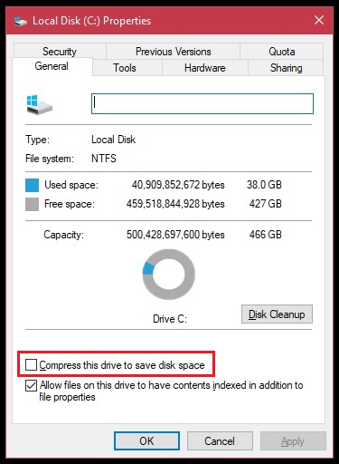Enable Compress this drive to save space
The height and width of the screenshot is (464, 339).
[x=31, y=364]
